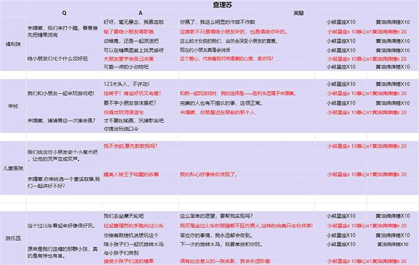Click the reply '答应你的事情，我永远都会做到。'
The width and height of the screenshot is (419, 265).
point(217,235)
